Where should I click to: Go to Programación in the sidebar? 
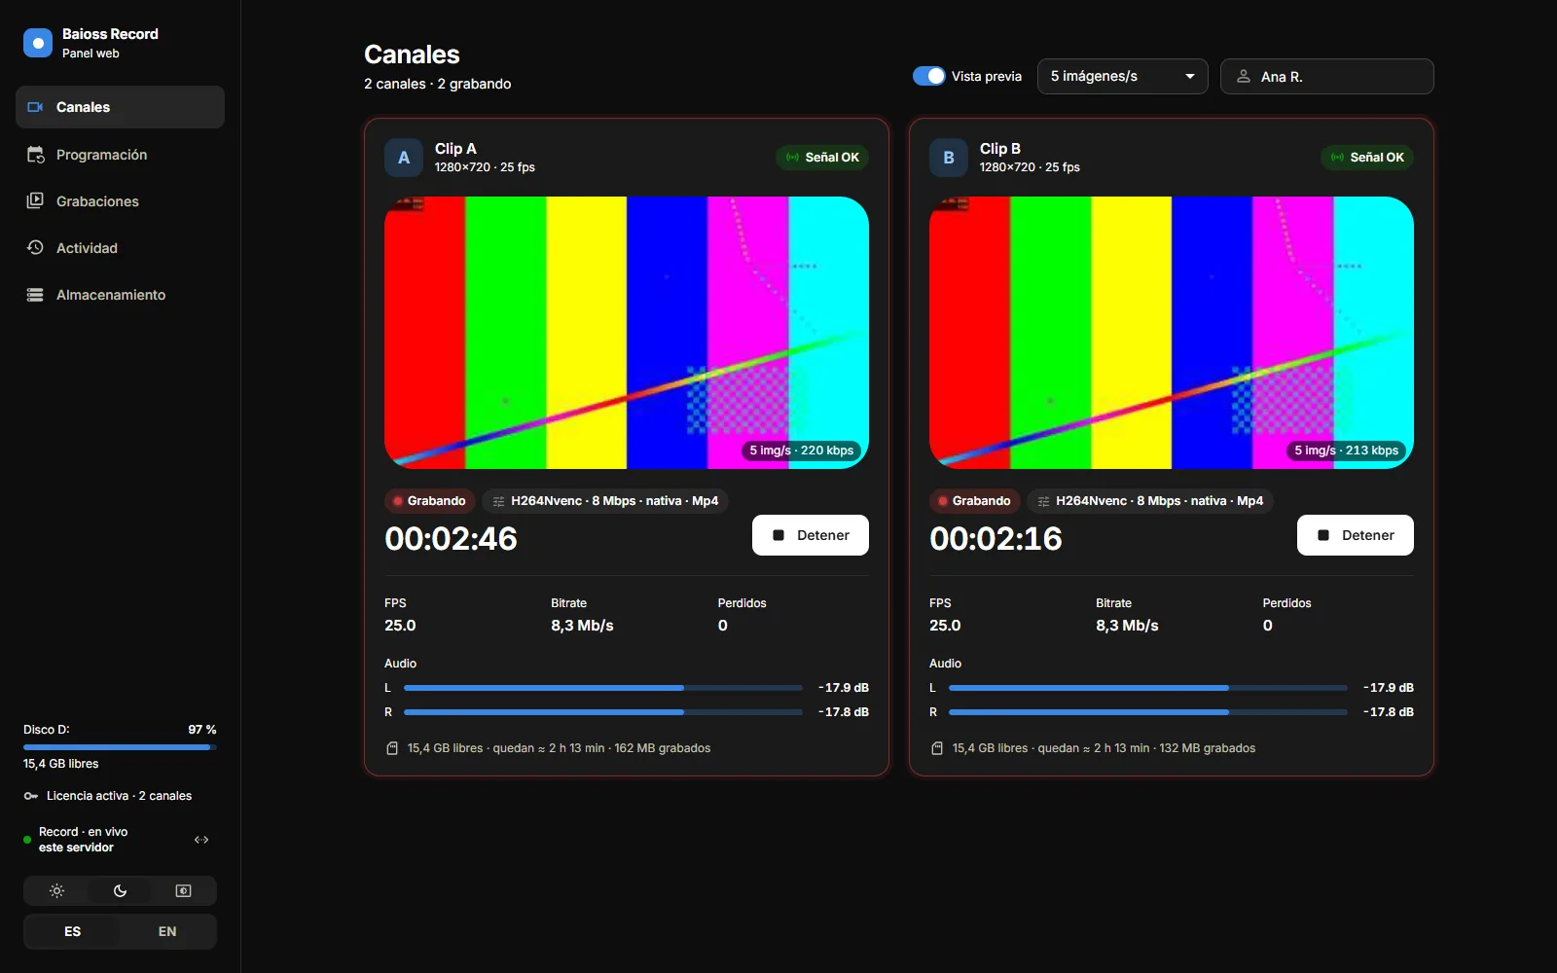[x=120, y=155]
